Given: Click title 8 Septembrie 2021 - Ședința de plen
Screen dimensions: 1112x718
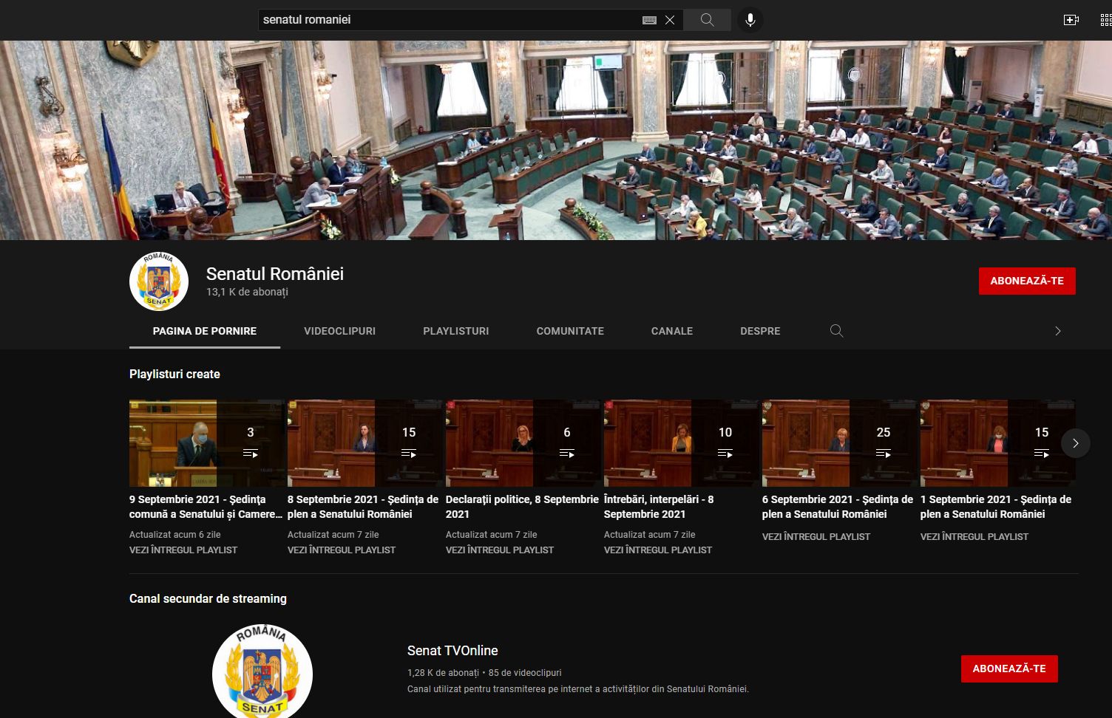Looking at the screenshot, I should (363, 507).
